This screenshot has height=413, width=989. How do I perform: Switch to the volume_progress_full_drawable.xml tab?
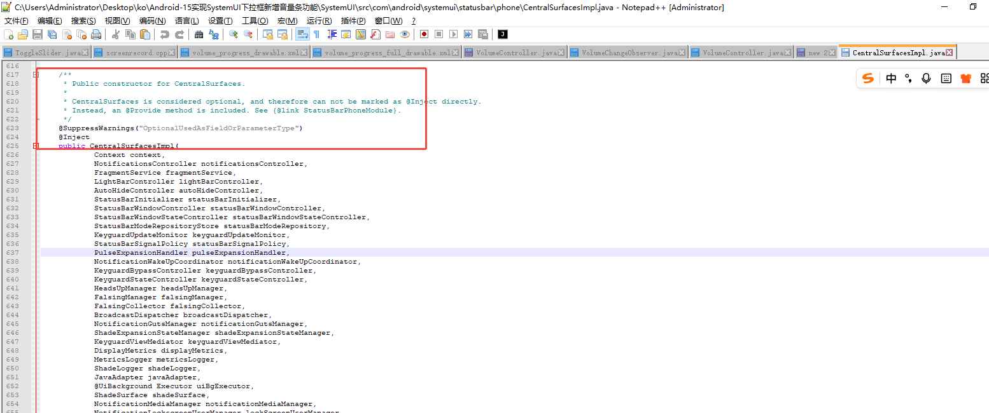[386, 53]
